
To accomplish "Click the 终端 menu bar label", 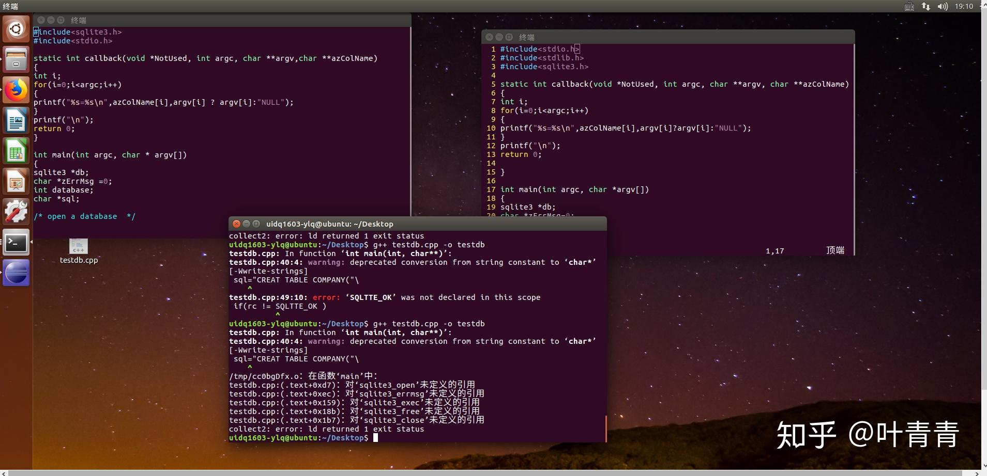I will (x=10, y=6).
